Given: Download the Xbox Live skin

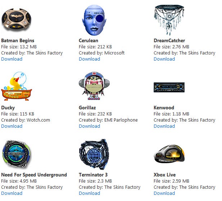Looking at the screenshot, I should [164, 193].
